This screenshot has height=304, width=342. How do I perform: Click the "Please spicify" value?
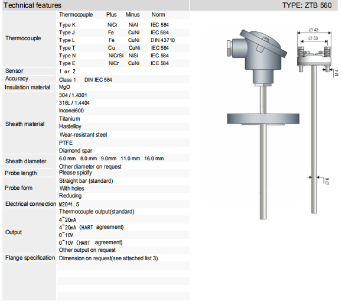coord(75,173)
